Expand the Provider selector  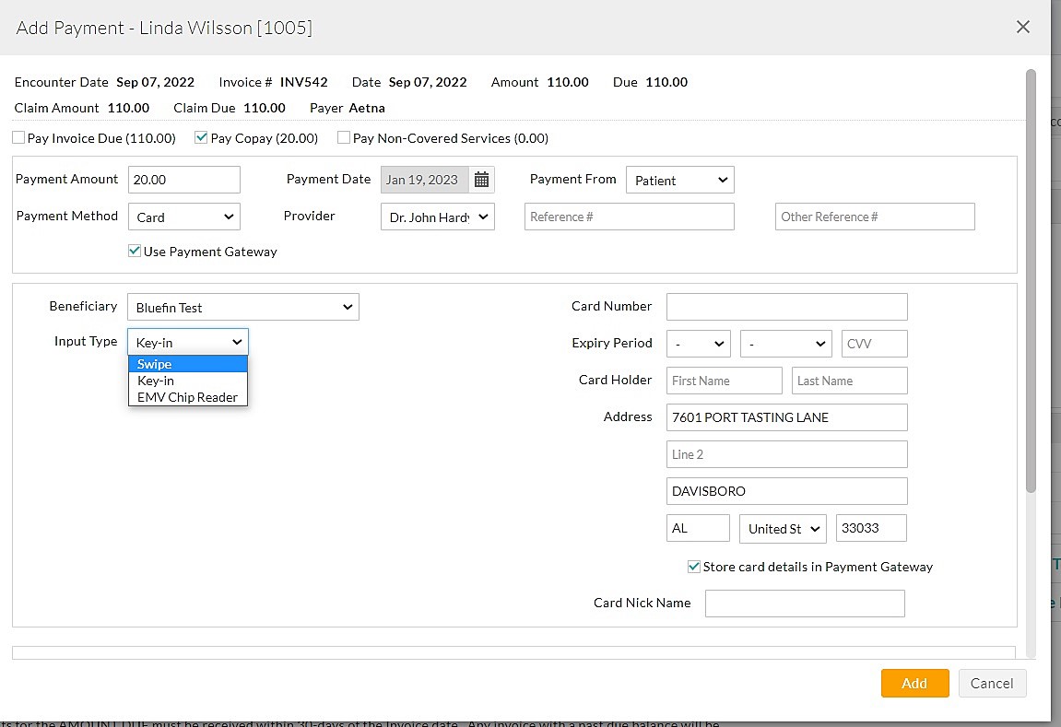click(x=437, y=217)
